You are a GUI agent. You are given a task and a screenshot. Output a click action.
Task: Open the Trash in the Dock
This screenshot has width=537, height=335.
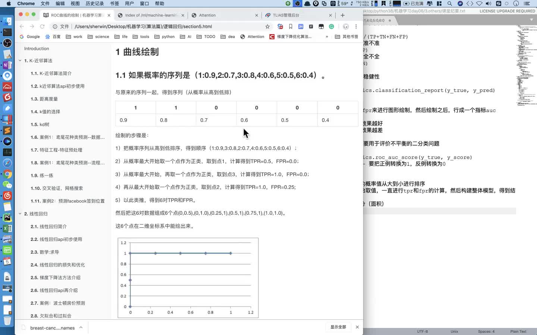(x=7, y=320)
